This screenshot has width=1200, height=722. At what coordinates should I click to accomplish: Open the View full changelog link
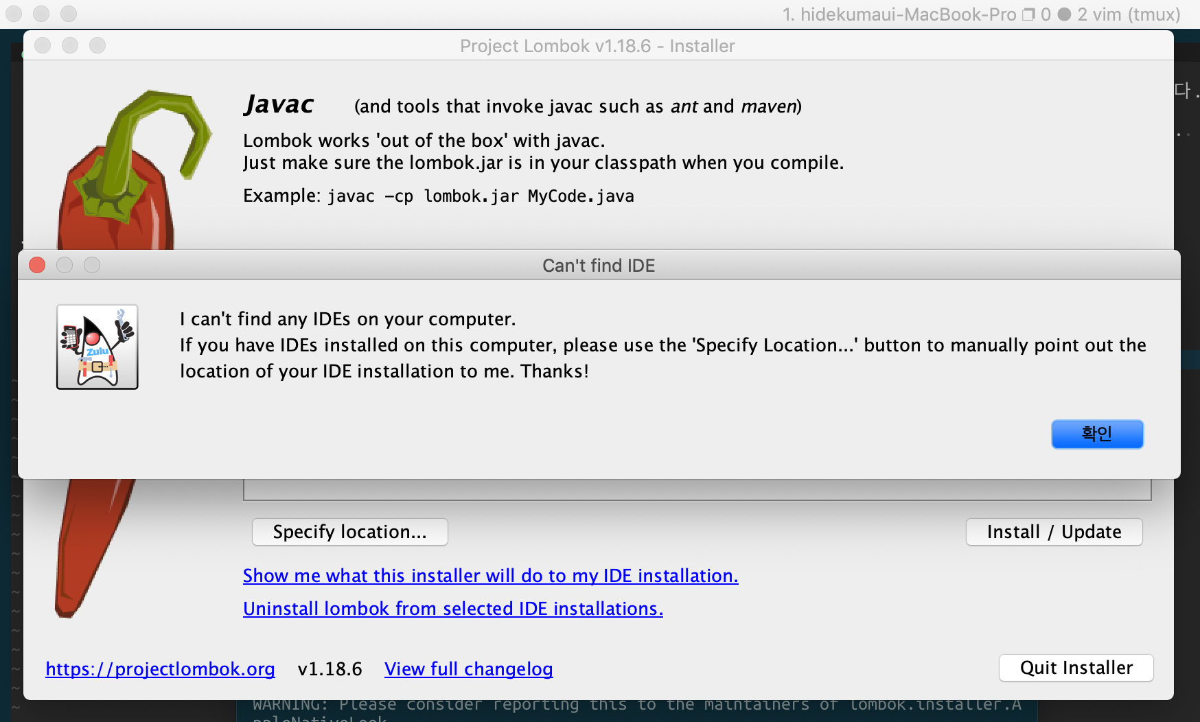pyautogui.click(x=468, y=669)
